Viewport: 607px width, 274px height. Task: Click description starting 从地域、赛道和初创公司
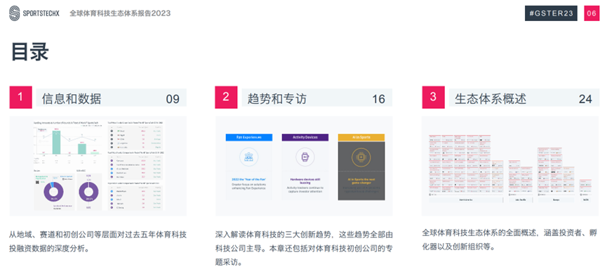[98, 241]
